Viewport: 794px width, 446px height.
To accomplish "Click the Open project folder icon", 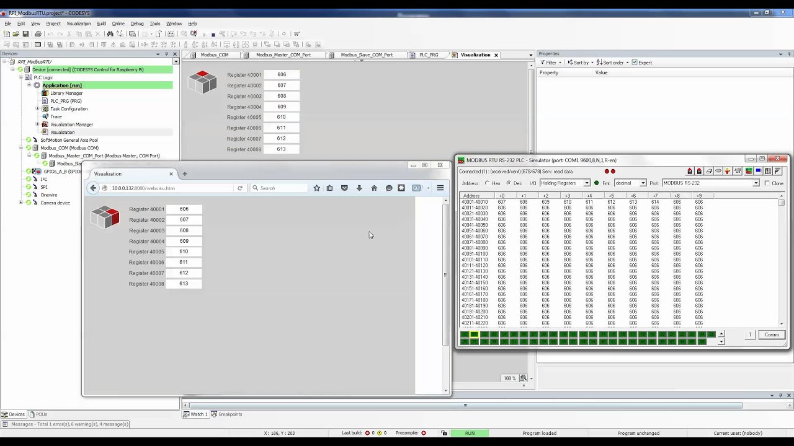I will (x=16, y=34).
